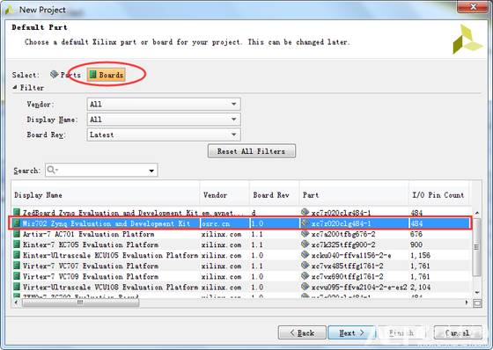This screenshot has width=493, height=350.
Task: Select Kintex-7 KC705 Evaluation Platform row
Action: point(241,244)
